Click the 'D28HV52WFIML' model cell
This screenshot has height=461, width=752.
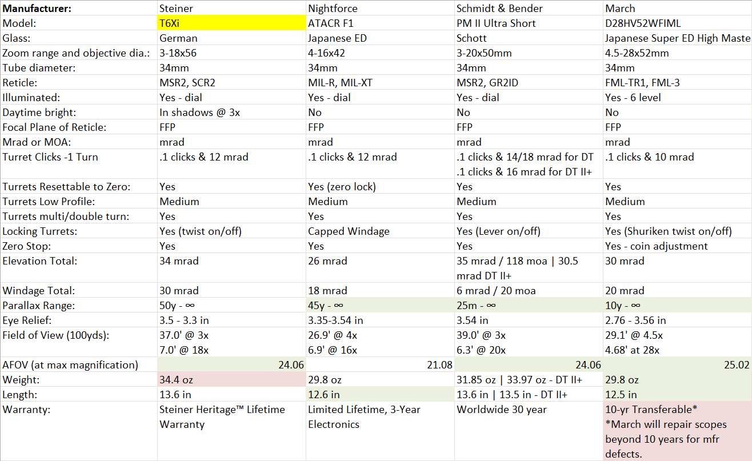(678, 23)
